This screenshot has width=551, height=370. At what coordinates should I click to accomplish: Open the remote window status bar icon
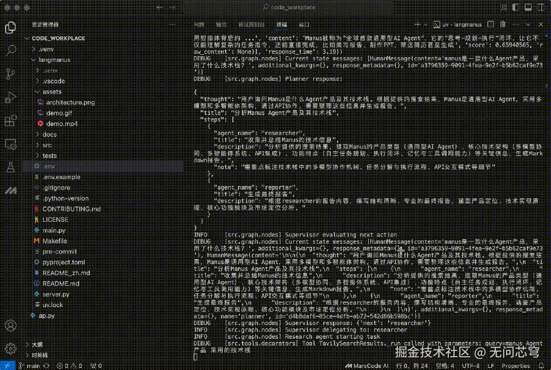pos(7,366)
